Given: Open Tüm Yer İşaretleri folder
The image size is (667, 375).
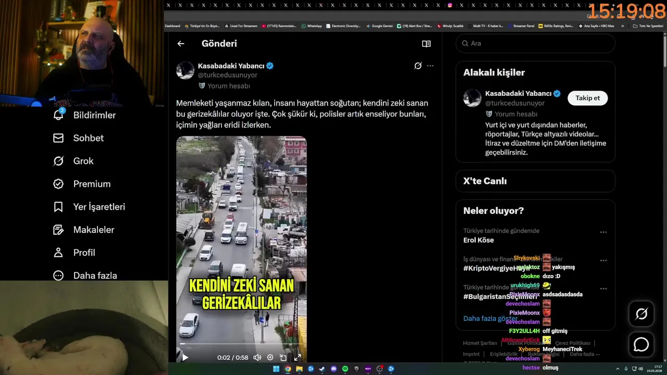Looking at the screenshot, I should [x=648, y=26].
